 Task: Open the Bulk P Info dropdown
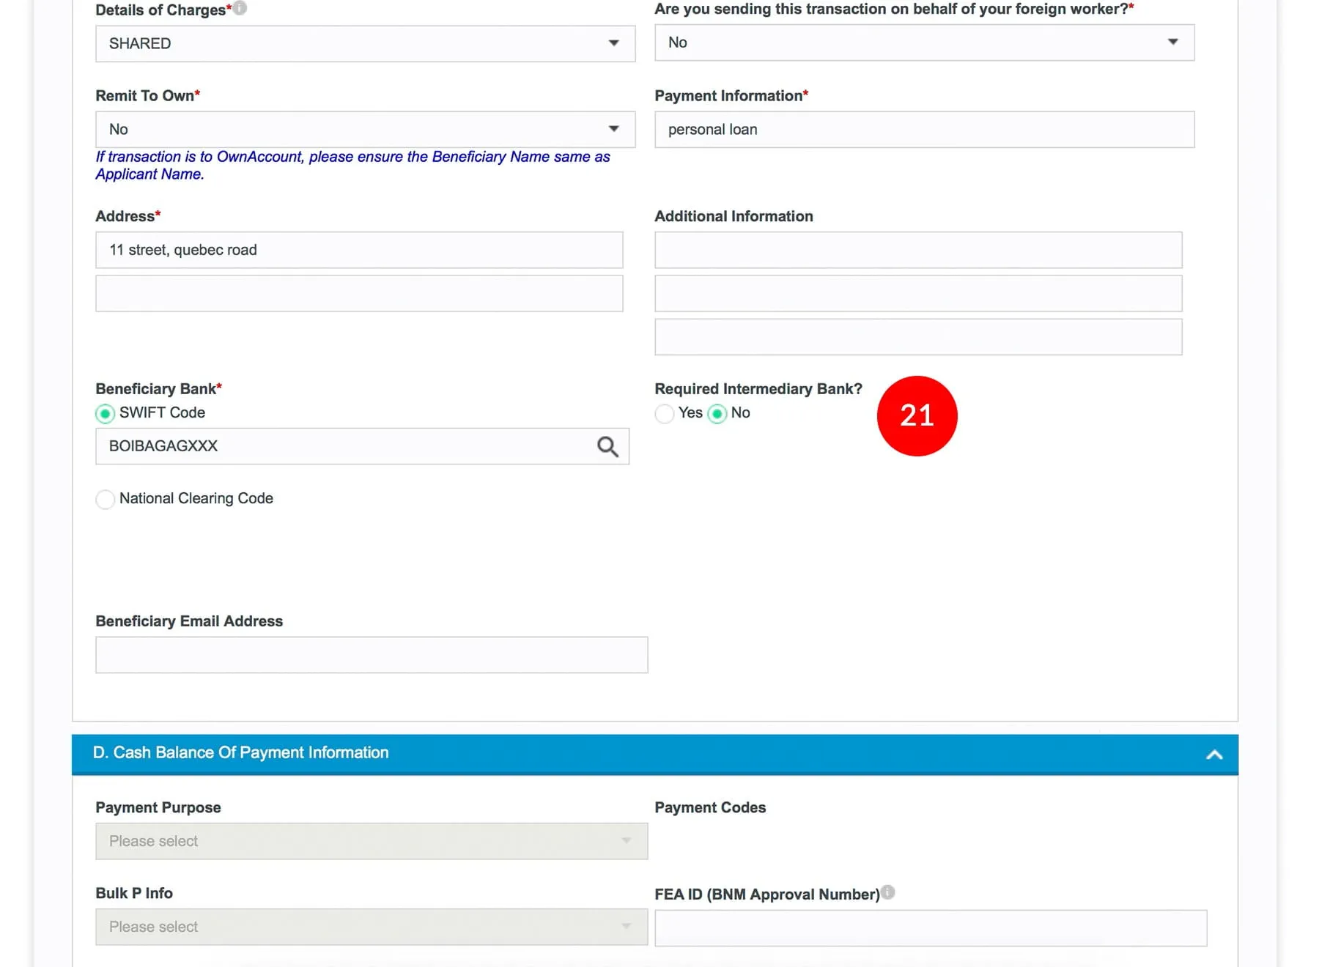[x=371, y=927]
